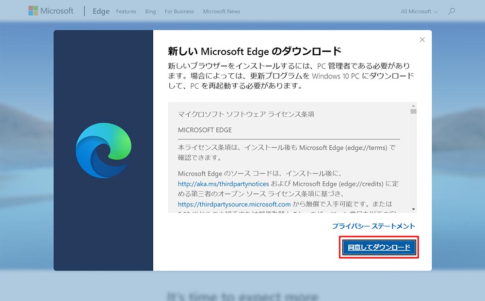
Task: Expand the All Microsoft dropdown
Action: 419,12
